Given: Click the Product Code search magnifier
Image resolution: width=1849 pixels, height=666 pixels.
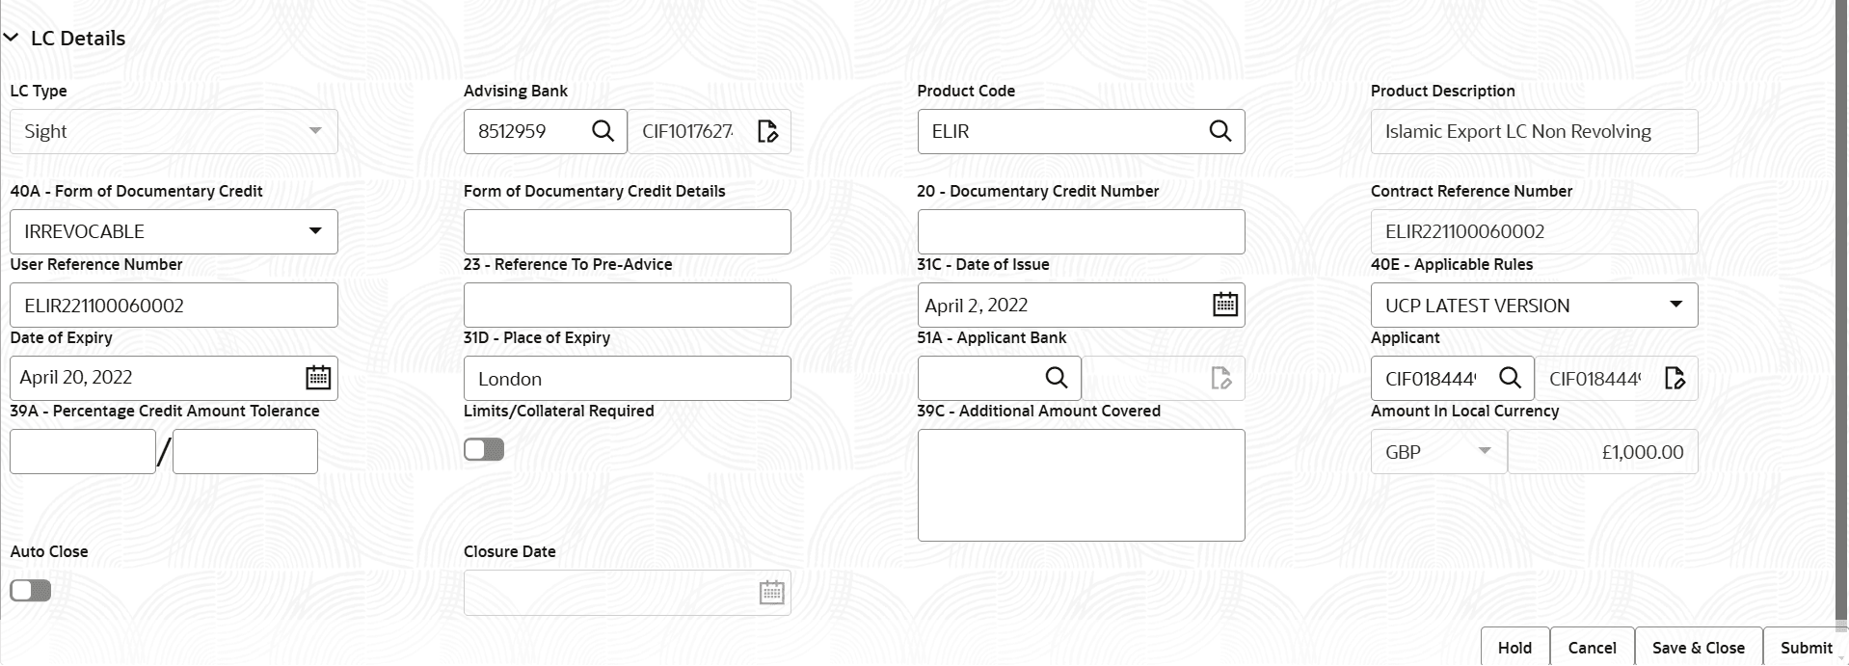Looking at the screenshot, I should tap(1219, 131).
